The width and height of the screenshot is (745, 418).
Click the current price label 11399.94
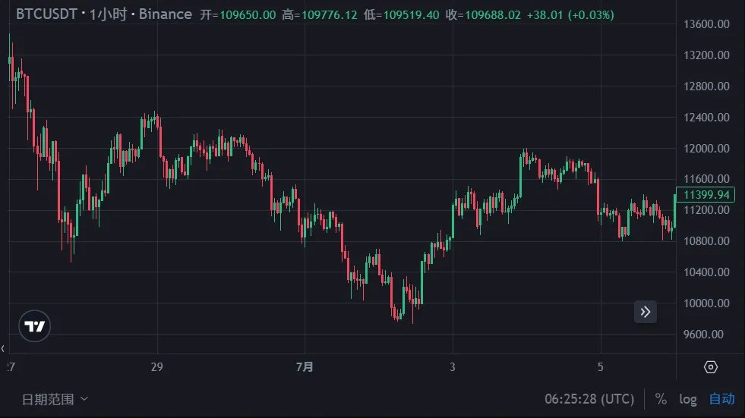(x=706, y=195)
